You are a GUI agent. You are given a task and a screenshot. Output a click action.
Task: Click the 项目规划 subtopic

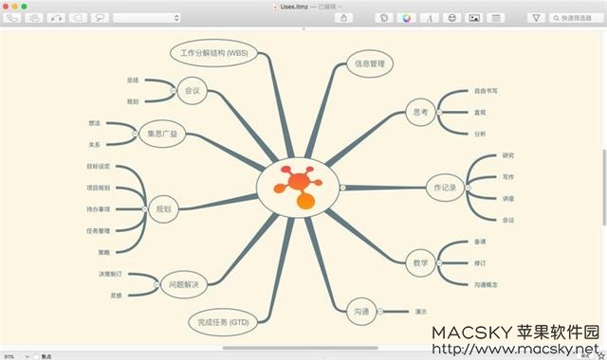click(x=99, y=188)
